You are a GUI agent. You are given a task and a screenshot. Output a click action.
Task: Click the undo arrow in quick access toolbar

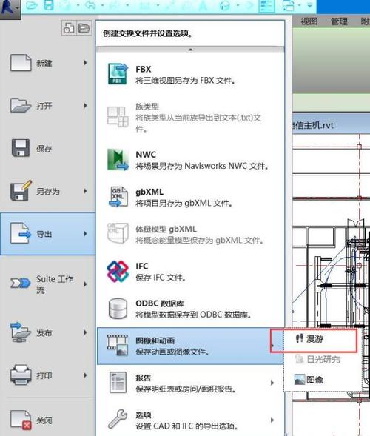pos(90,5)
